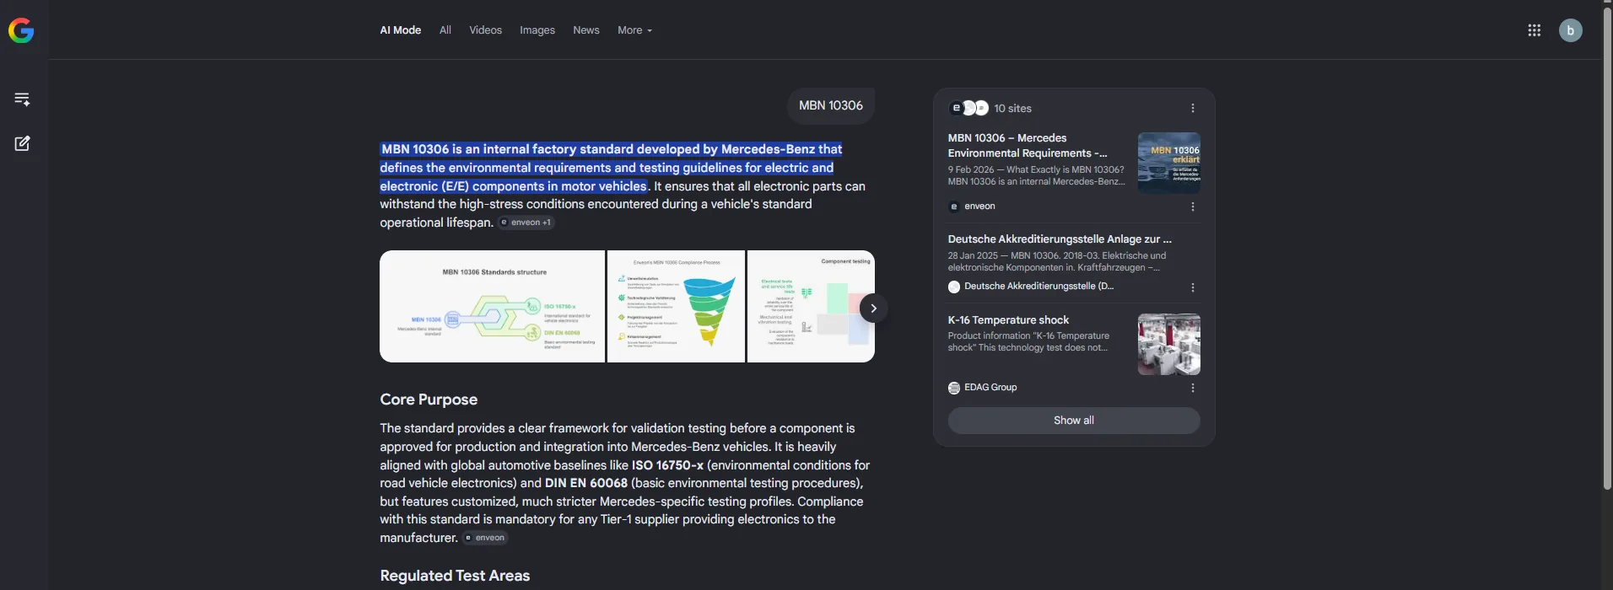1613x590 pixels.
Task: Open AI Mode history list icon
Action: point(23,99)
